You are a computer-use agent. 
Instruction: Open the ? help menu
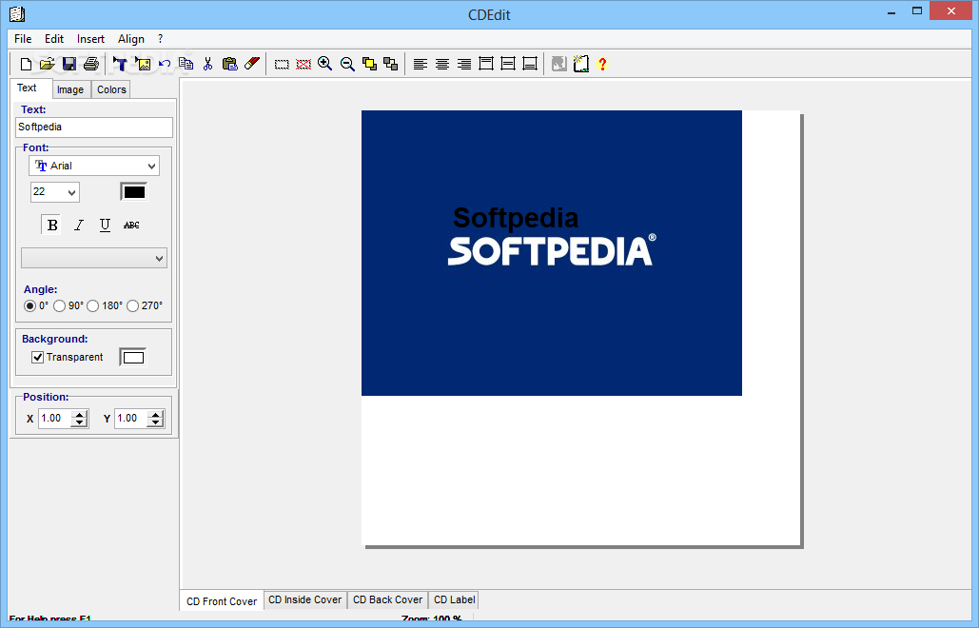click(x=161, y=39)
